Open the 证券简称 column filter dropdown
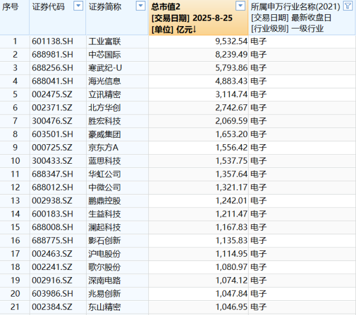 click(140, 7)
